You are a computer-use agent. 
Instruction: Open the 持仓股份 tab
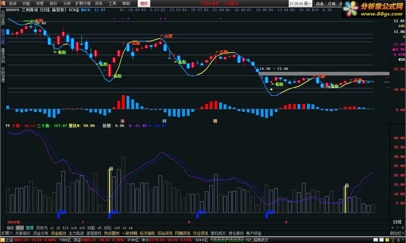[236, 233]
